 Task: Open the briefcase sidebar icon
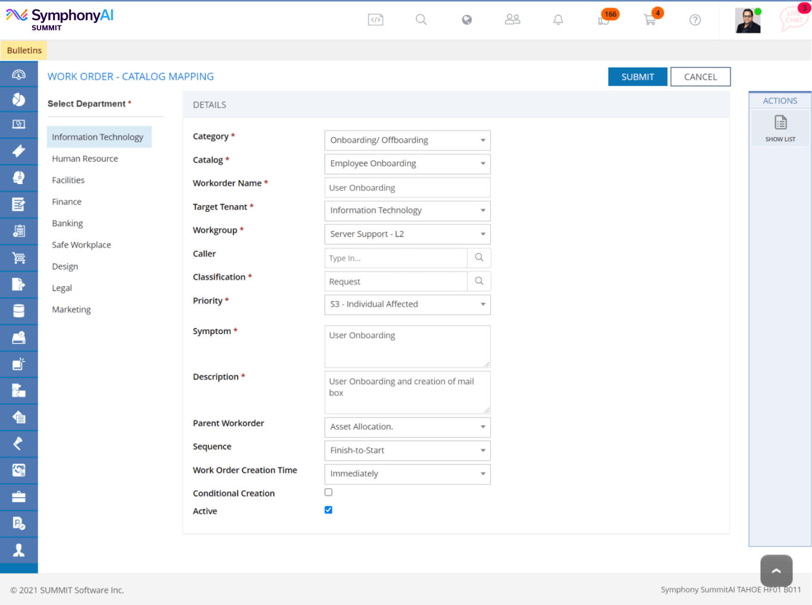(18, 497)
